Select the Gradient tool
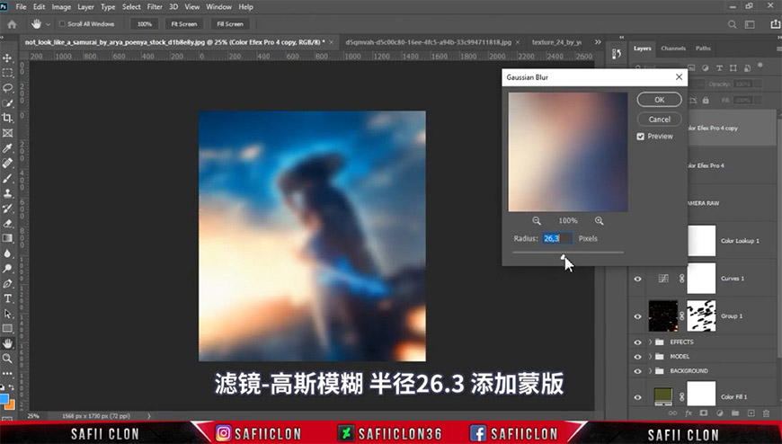Image resolution: width=782 pixels, height=444 pixels. [x=7, y=238]
